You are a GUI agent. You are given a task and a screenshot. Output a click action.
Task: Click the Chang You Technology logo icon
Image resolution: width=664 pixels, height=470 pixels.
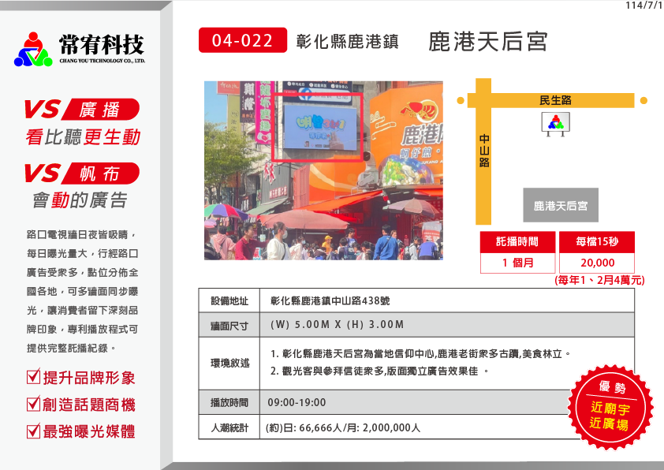tap(32, 49)
